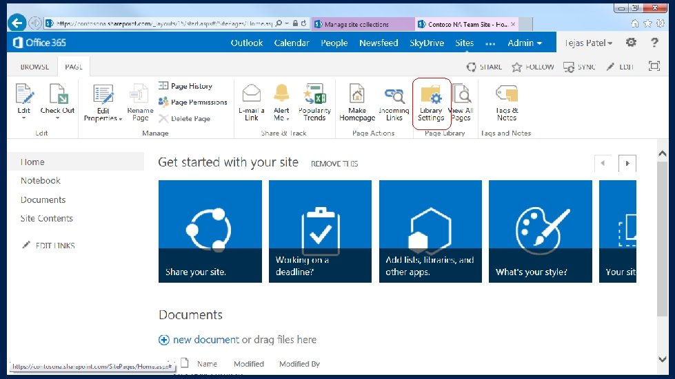This screenshot has width=675, height=379.
Task: Open Tags & Notes
Action: click(x=507, y=103)
